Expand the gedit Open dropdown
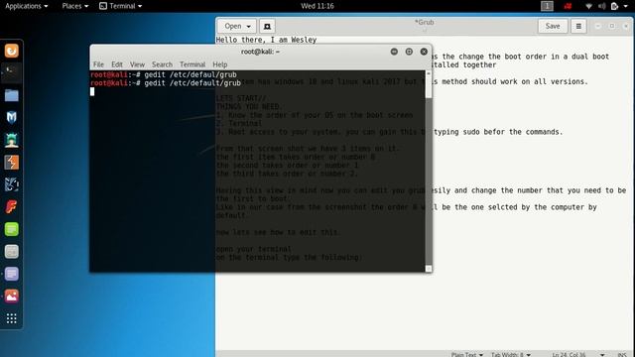635x357 pixels. (237, 27)
